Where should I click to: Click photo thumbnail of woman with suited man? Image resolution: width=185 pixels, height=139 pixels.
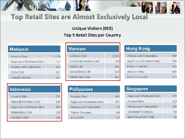click(147, 8)
